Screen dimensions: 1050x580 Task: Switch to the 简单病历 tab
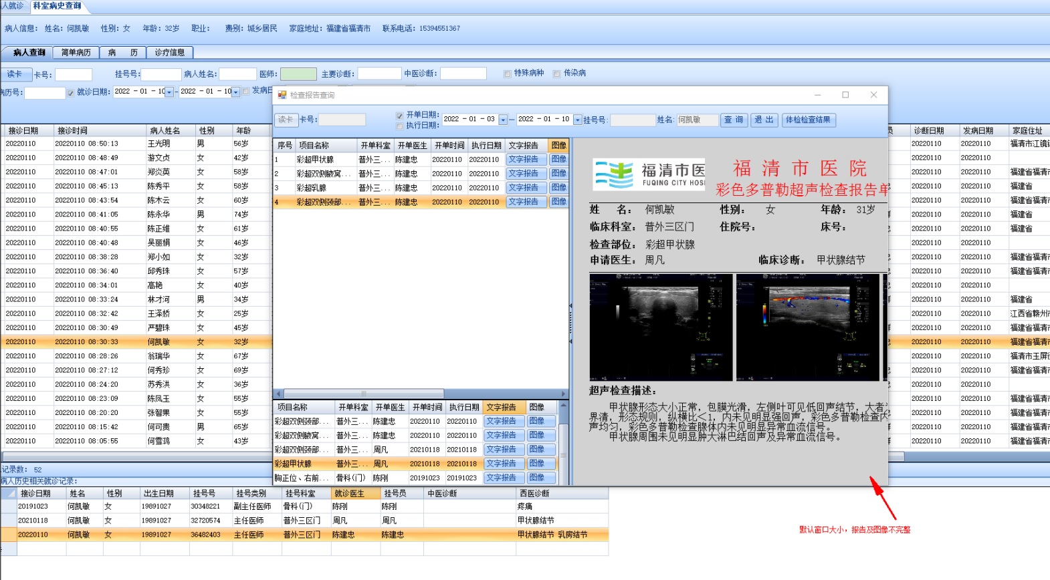pyautogui.click(x=76, y=52)
